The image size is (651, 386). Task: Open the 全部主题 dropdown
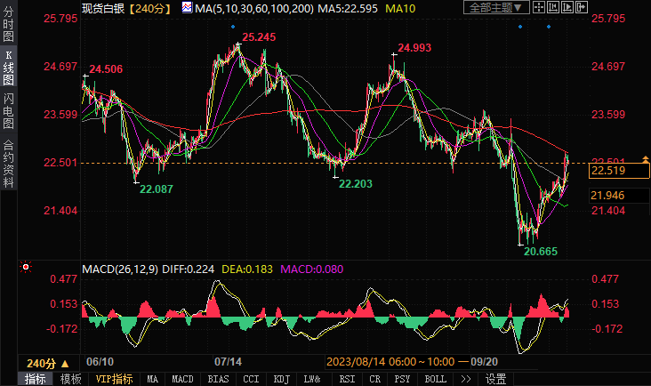coord(496,7)
